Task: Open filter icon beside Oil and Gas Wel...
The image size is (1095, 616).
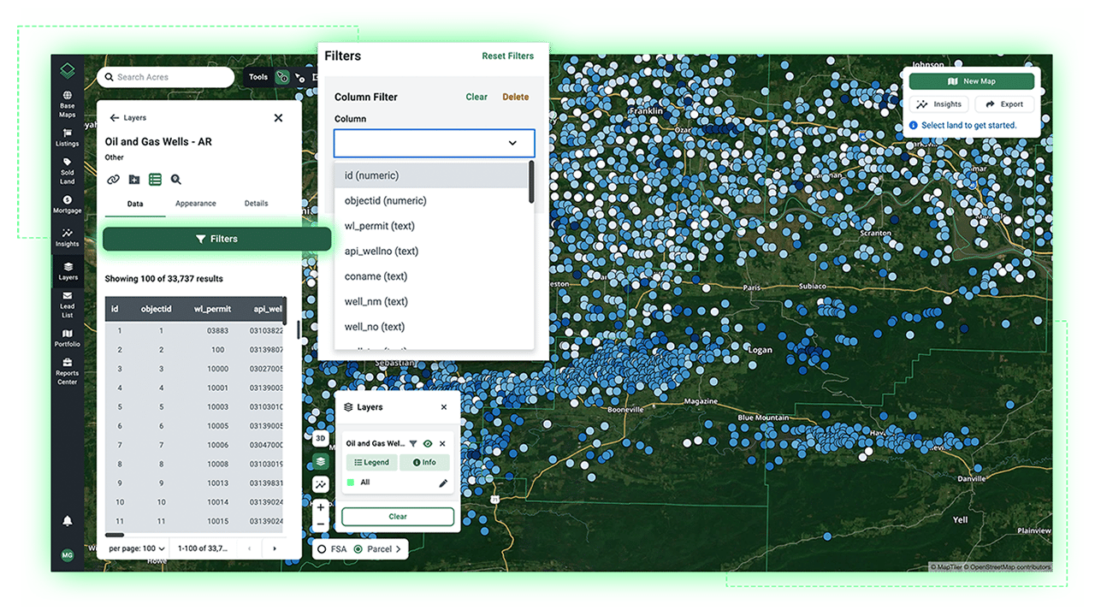Action: [x=413, y=444]
